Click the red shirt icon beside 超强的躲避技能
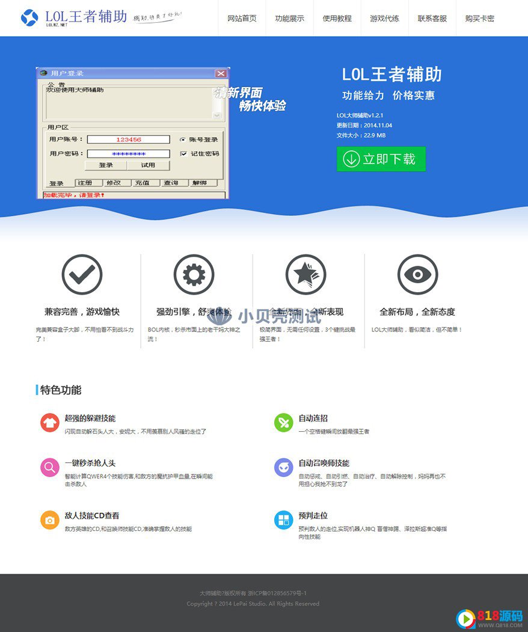Image resolution: width=528 pixels, height=632 pixels. click(50, 422)
